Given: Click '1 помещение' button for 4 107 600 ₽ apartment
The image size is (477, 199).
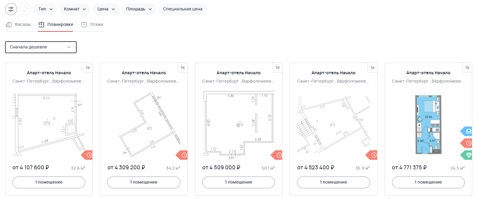Looking at the screenshot, I should (49, 182).
